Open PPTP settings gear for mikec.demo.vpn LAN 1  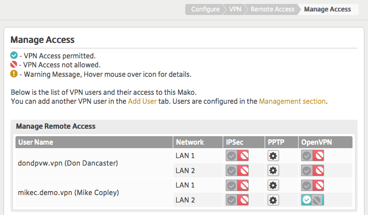point(273,185)
